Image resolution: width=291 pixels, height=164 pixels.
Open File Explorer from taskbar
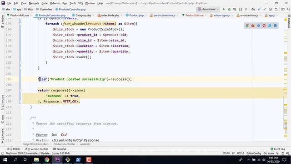[x=36, y=160]
